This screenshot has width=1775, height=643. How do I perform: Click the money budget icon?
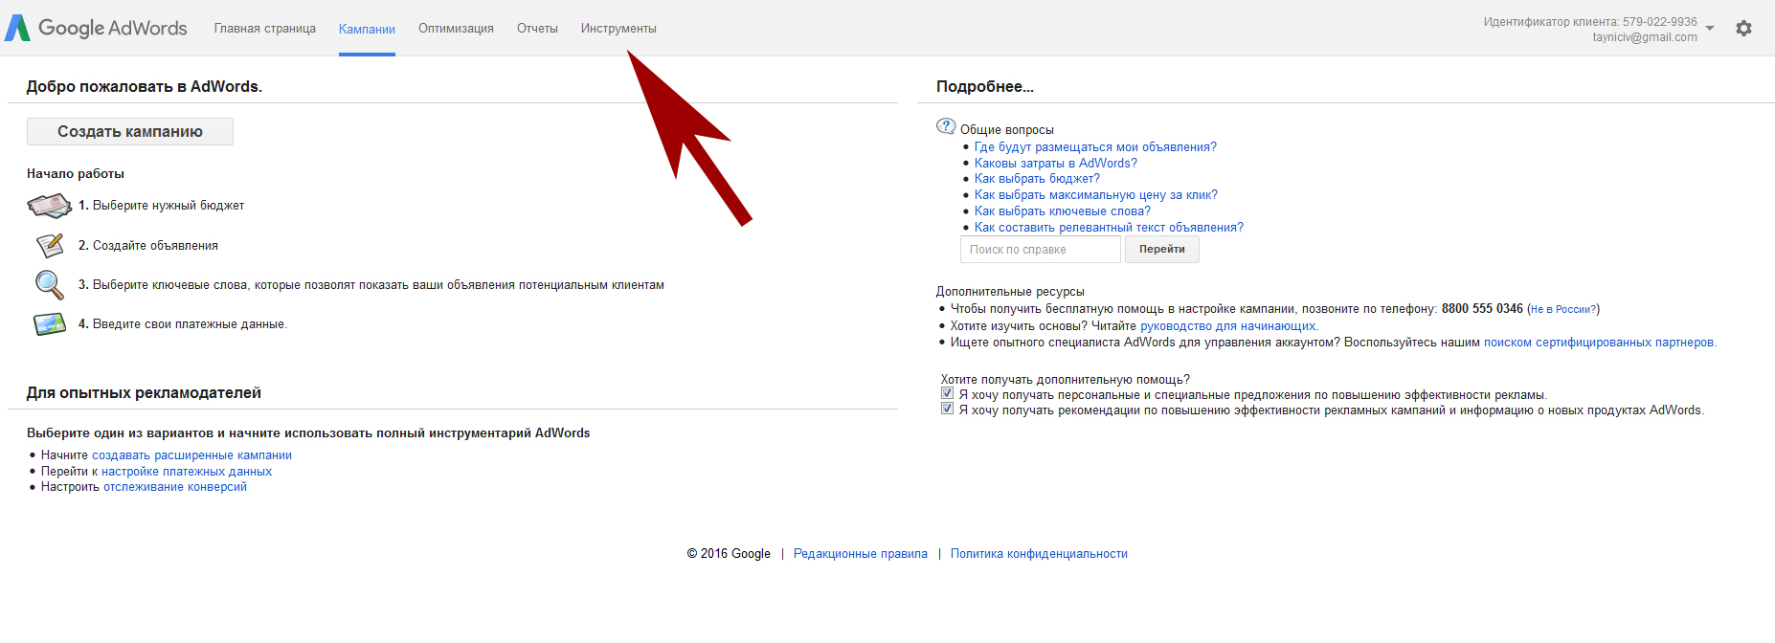click(49, 206)
